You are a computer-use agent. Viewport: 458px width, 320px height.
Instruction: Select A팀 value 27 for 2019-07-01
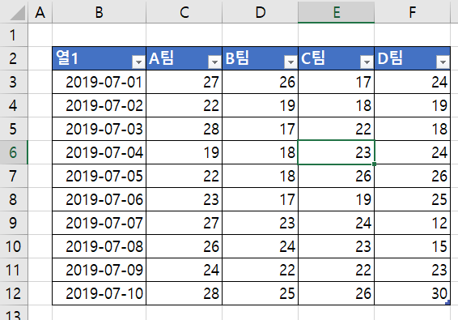click(184, 82)
